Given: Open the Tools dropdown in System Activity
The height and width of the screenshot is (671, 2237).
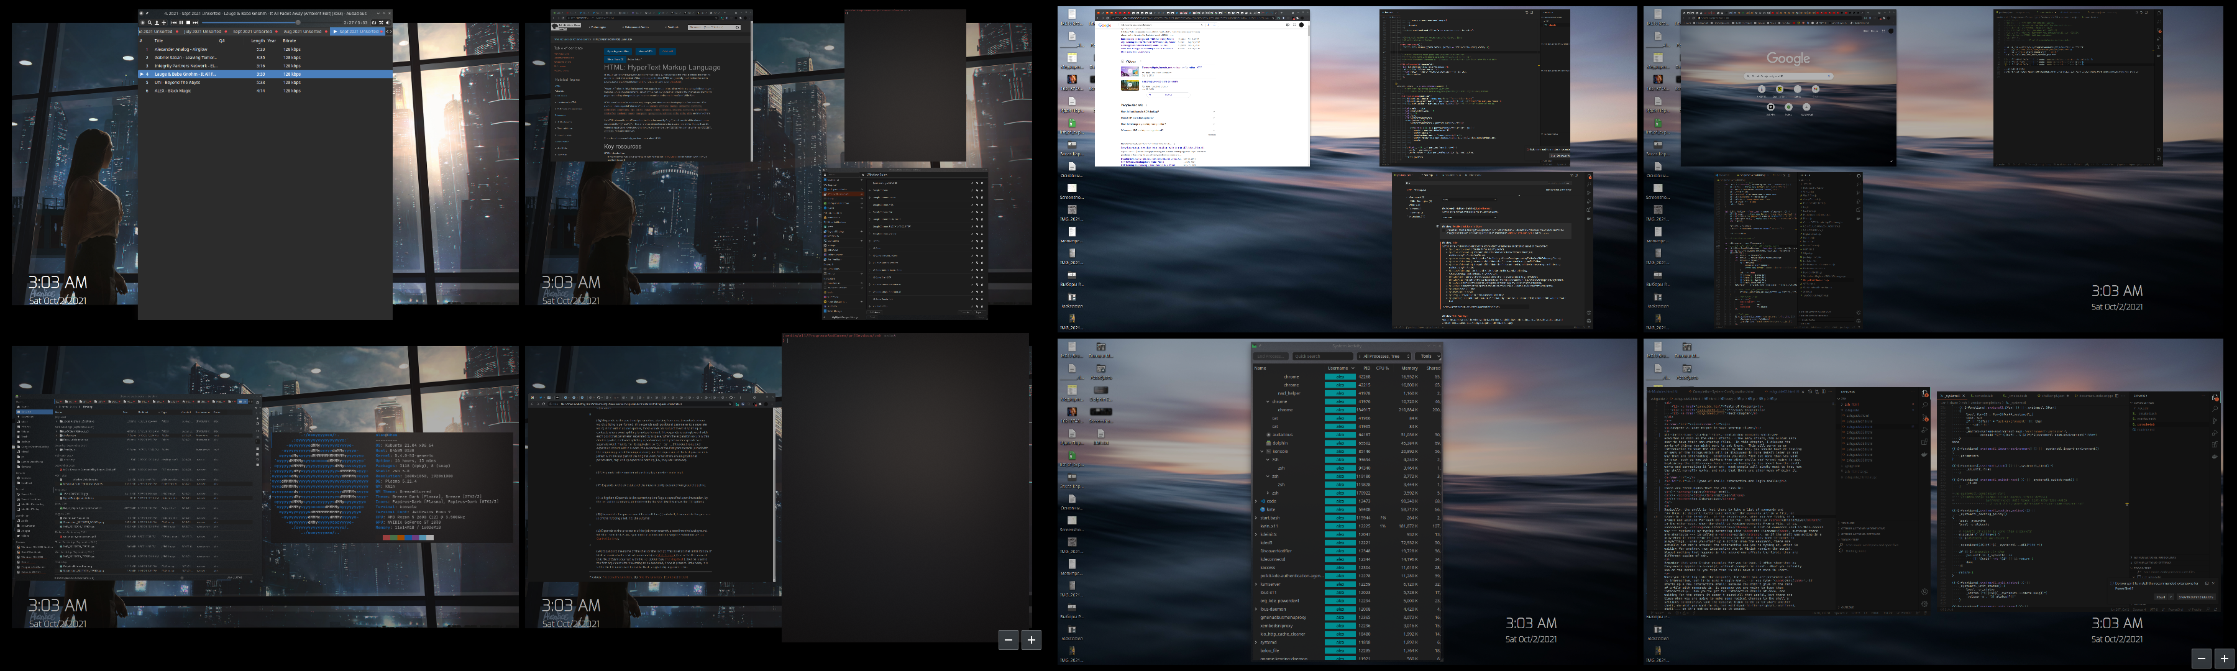Looking at the screenshot, I should pos(1428,357).
